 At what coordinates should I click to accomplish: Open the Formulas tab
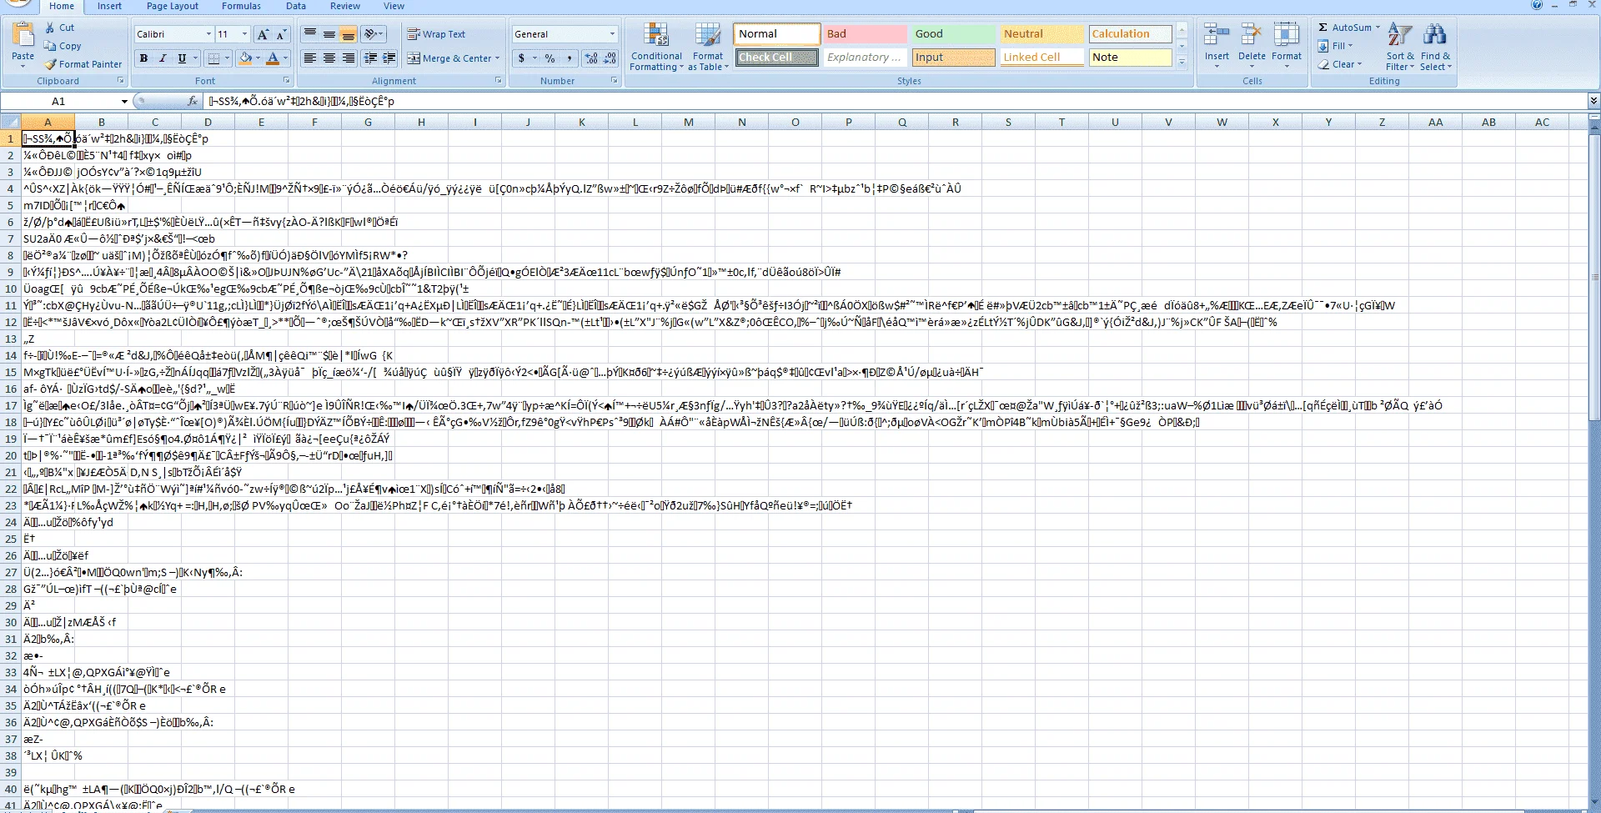241,6
